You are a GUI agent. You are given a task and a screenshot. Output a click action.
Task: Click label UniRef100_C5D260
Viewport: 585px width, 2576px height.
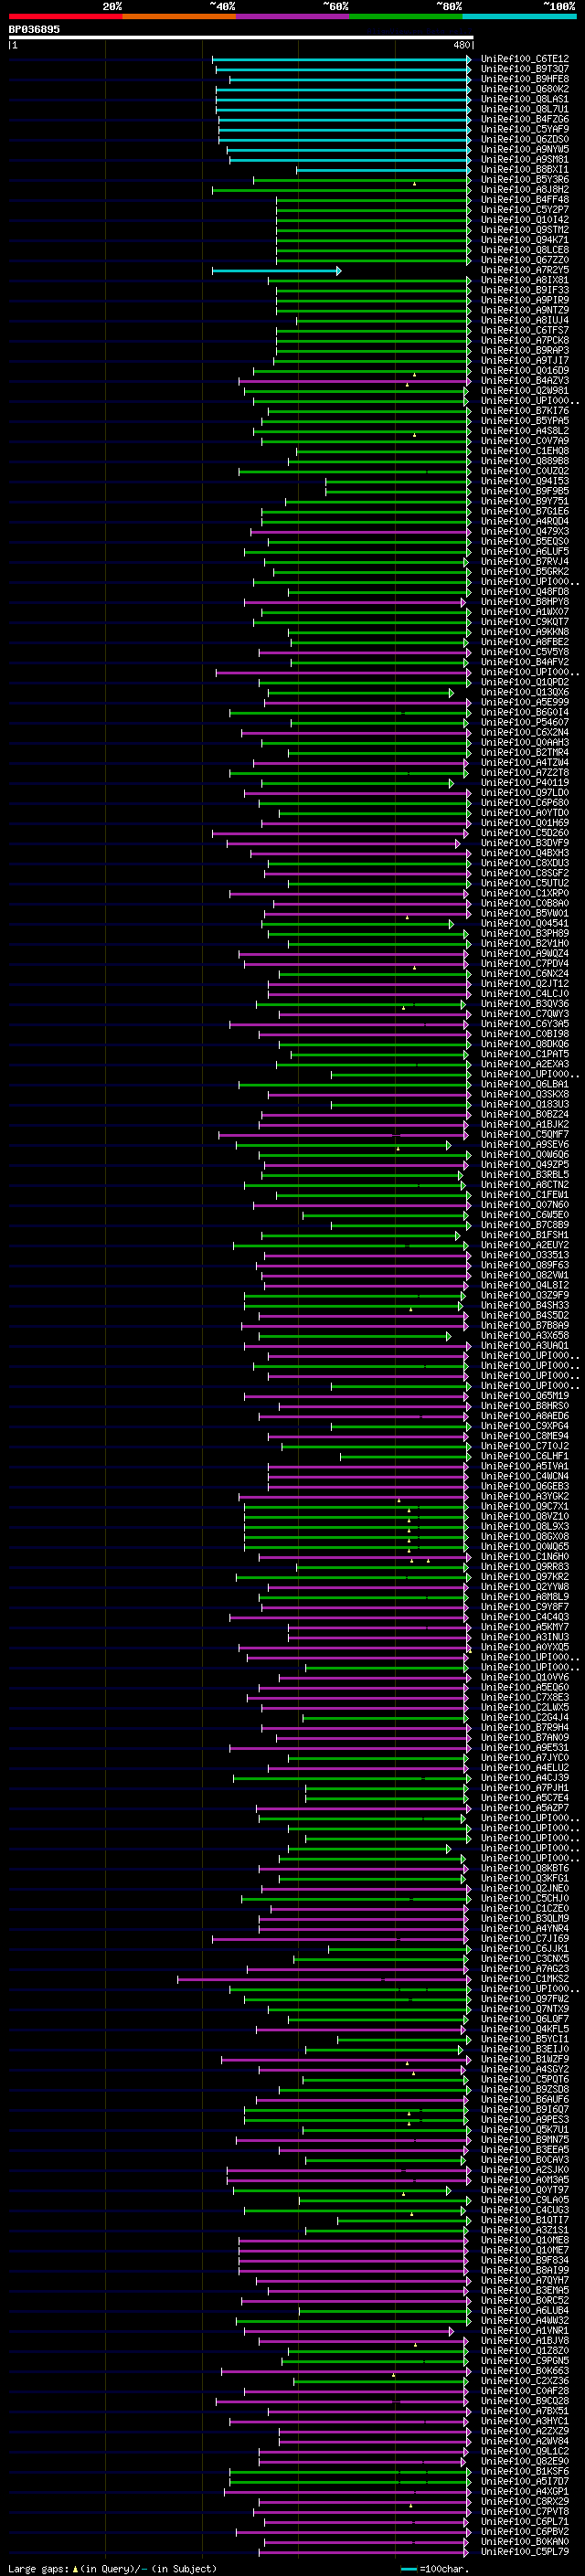pyautogui.click(x=524, y=833)
